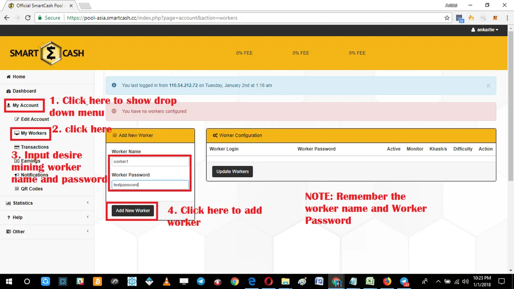Focus the Worker Password input field
The height and width of the screenshot is (289, 514).
pyautogui.click(x=150, y=185)
